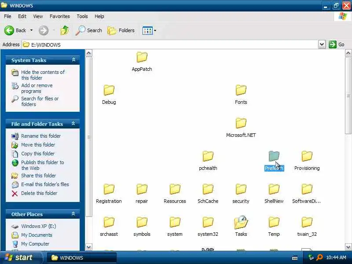Collapse the System Tasks panel
This screenshot has width=352, height=264.
73,60
